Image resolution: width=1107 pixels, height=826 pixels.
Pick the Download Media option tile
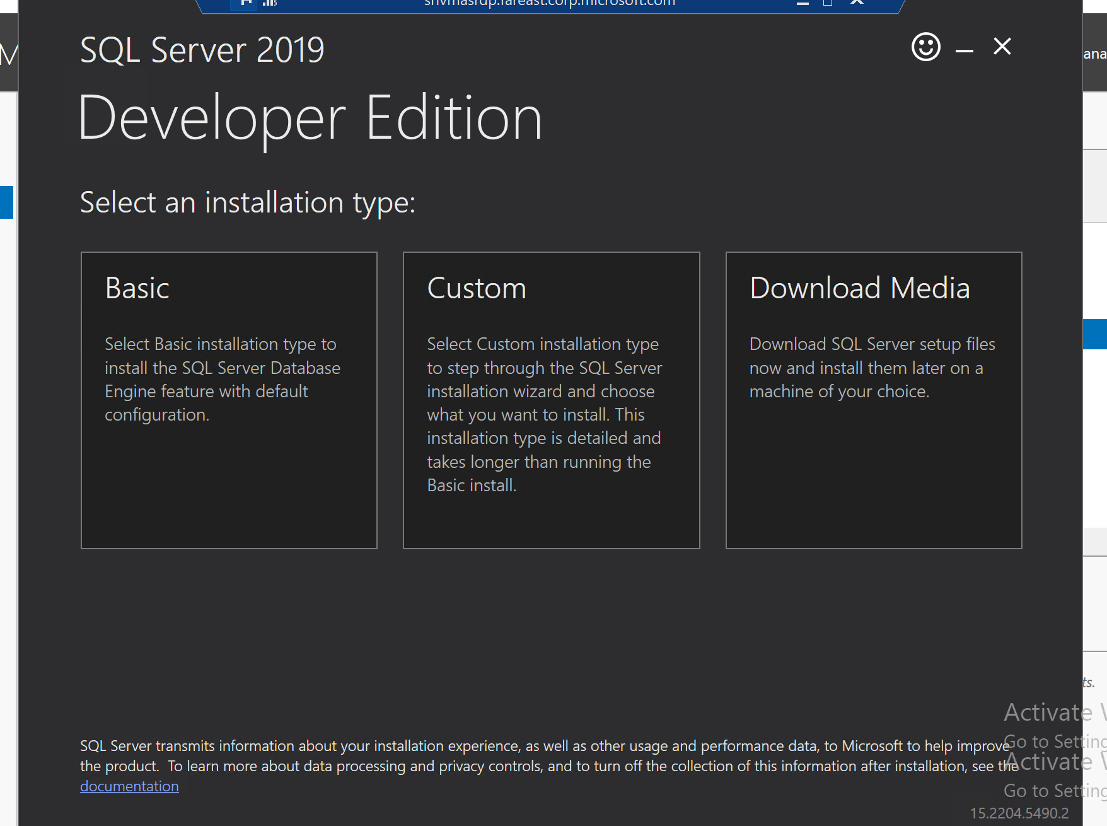[x=873, y=400]
